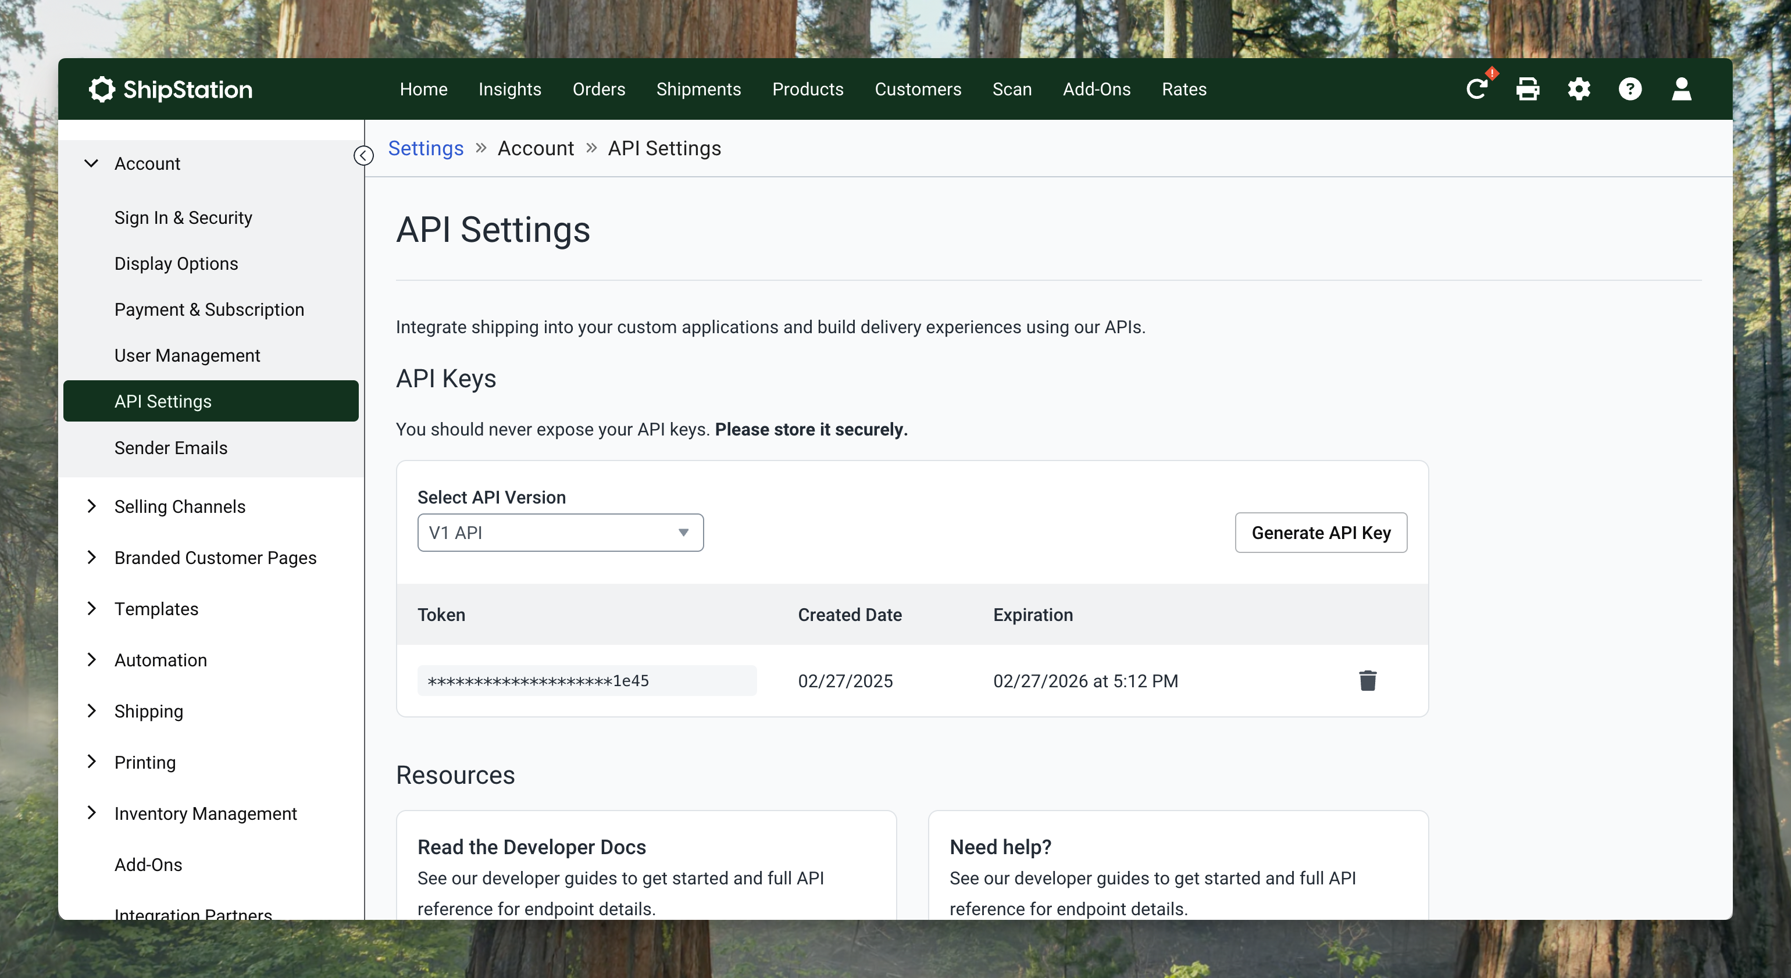The width and height of the screenshot is (1791, 978).
Task: Click the ShipStation logo
Action: [171, 89]
